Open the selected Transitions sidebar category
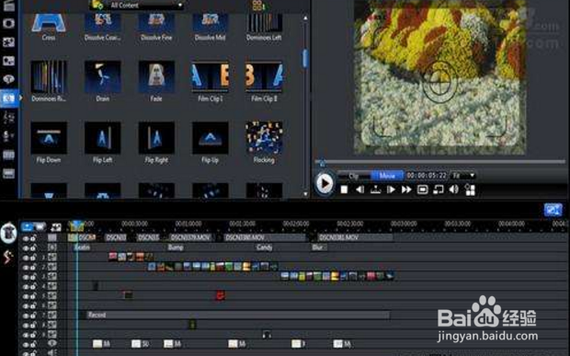The width and height of the screenshot is (570, 356). (x=8, y=98)
